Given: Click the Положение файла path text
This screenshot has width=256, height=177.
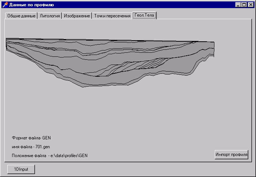Looking at the screenshot, I should pyautogui.click(x=50, y=156).
